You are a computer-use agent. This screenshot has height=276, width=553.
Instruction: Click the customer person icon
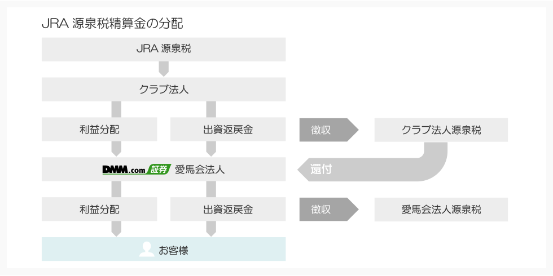pyautogui.click(x=146, y=250)
